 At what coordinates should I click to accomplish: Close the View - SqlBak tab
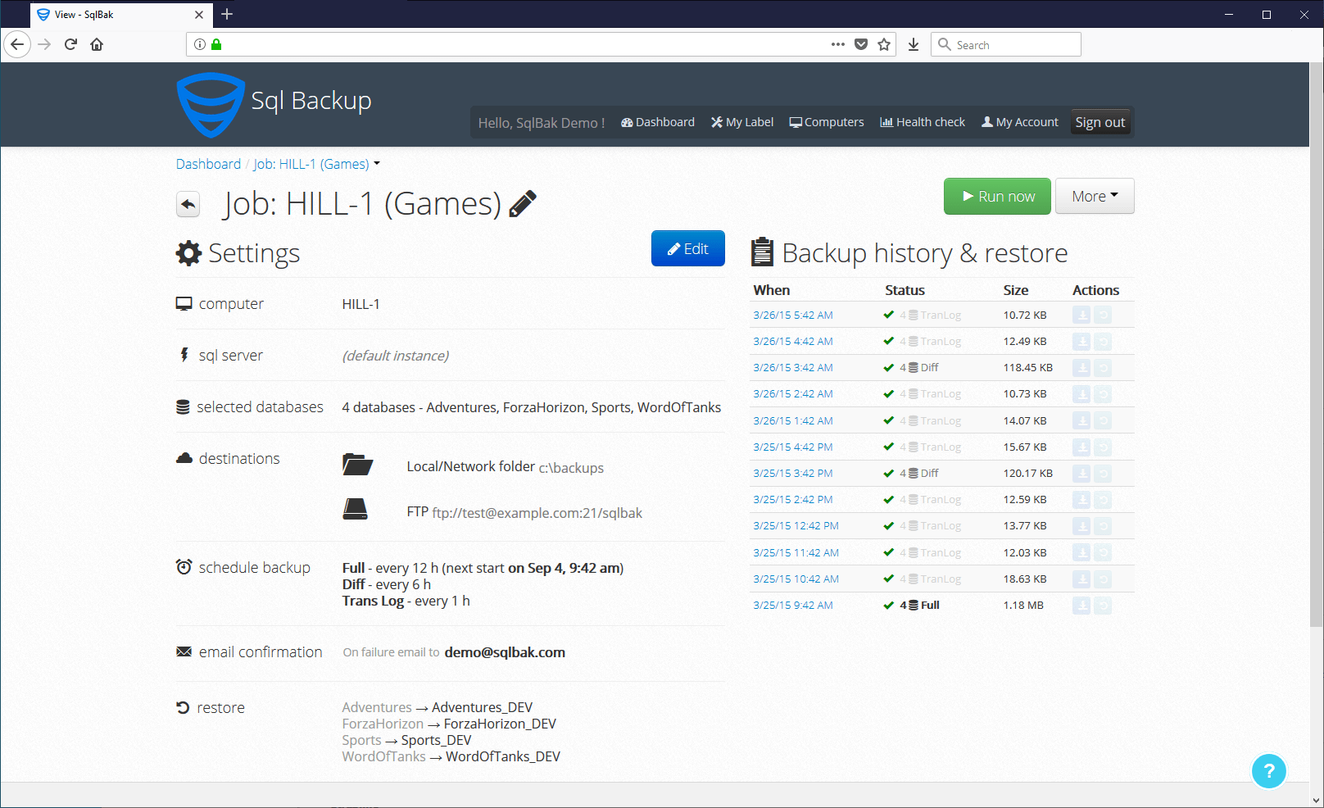click(x=199, y=15)
